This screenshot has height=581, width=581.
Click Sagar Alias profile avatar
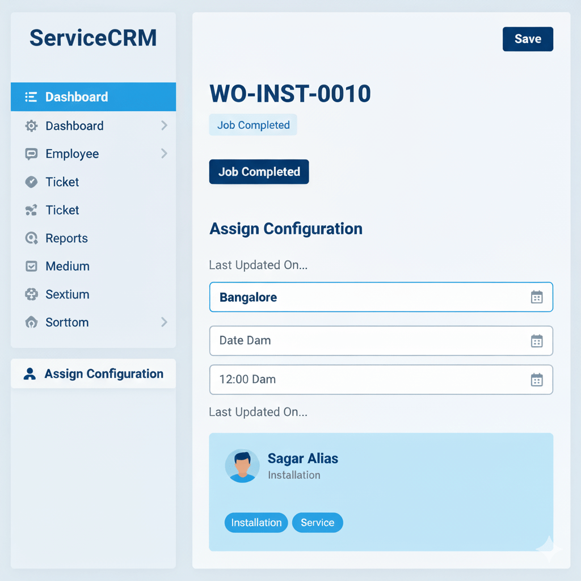242,466
